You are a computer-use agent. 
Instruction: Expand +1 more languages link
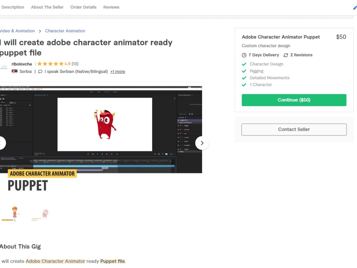tap(117, 71)
